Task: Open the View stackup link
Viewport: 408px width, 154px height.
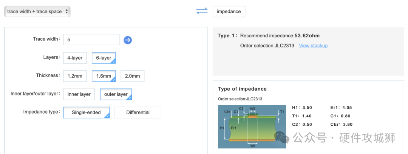Action: (x=313, y=46)
